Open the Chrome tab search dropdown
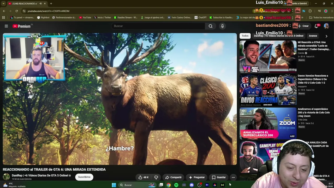 click(x=3, y=3)
